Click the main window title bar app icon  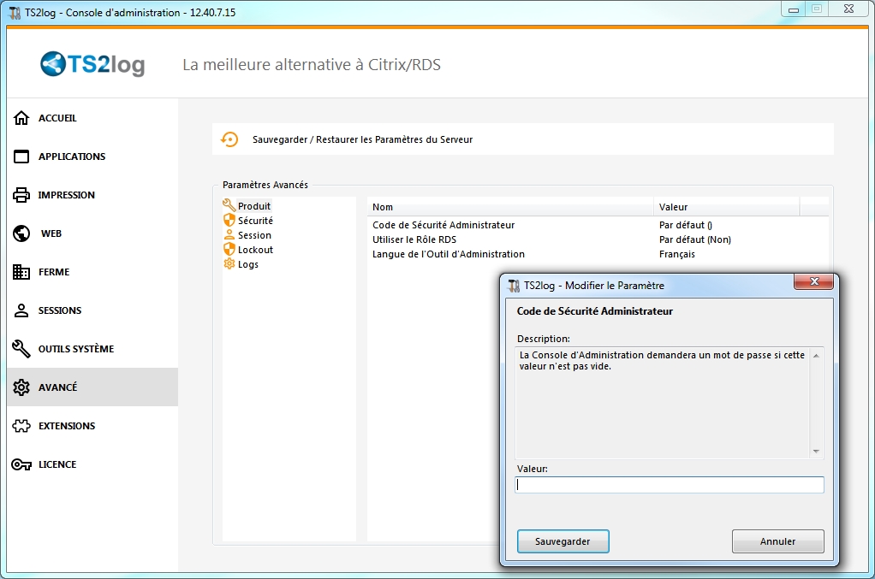[x=15, y=12]
